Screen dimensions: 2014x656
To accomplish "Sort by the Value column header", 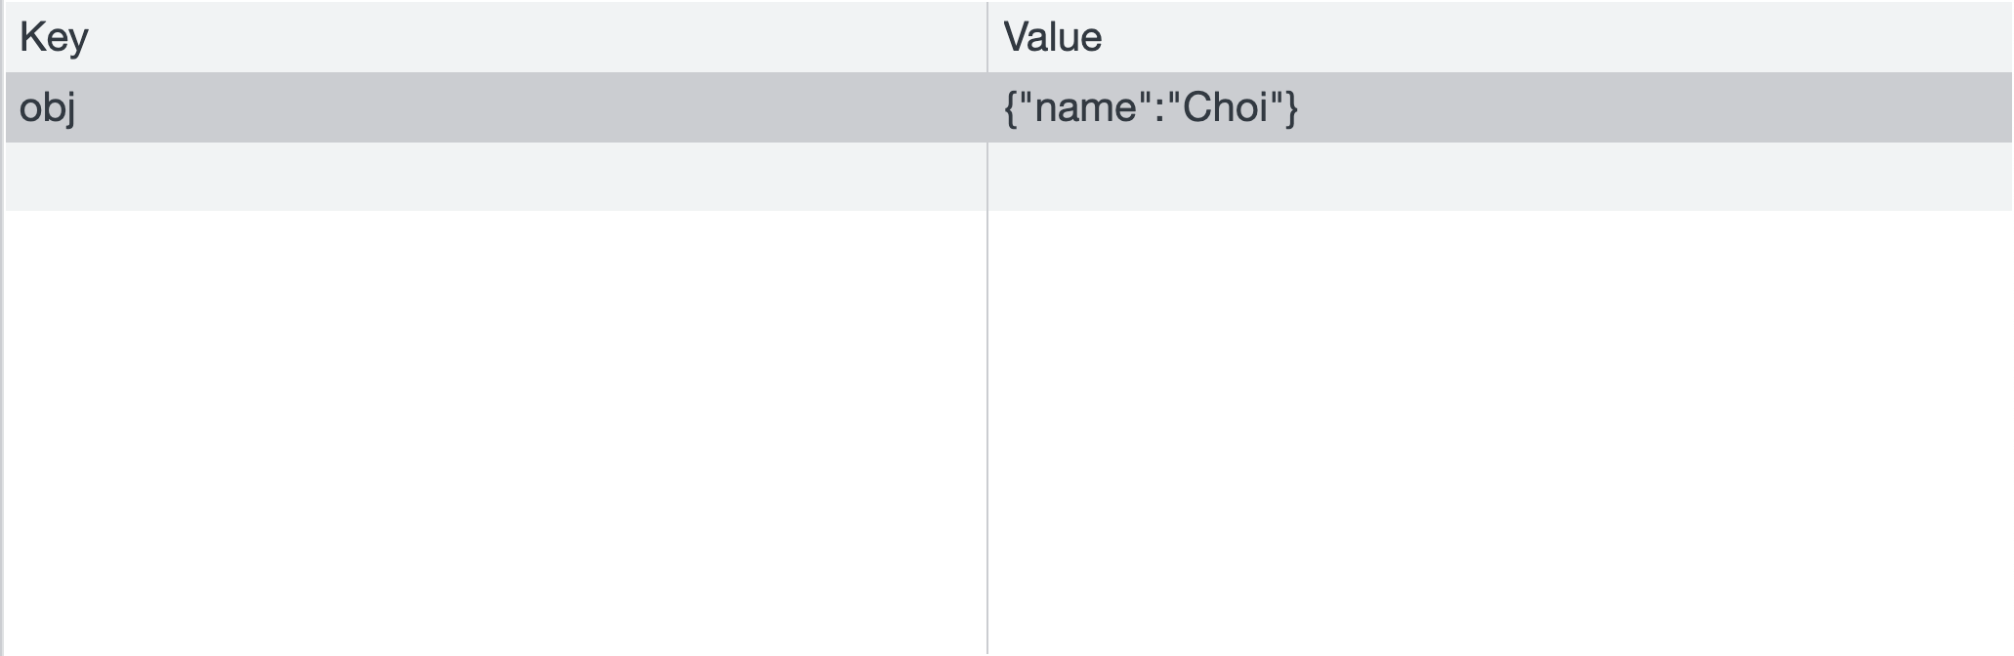I will 1500,37.
